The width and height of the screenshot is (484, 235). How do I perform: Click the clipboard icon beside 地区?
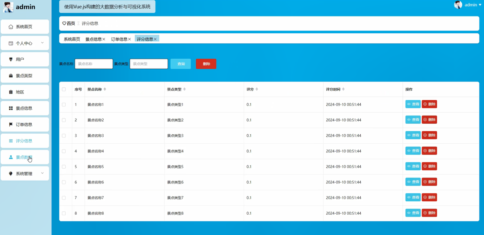coord(11,92)
